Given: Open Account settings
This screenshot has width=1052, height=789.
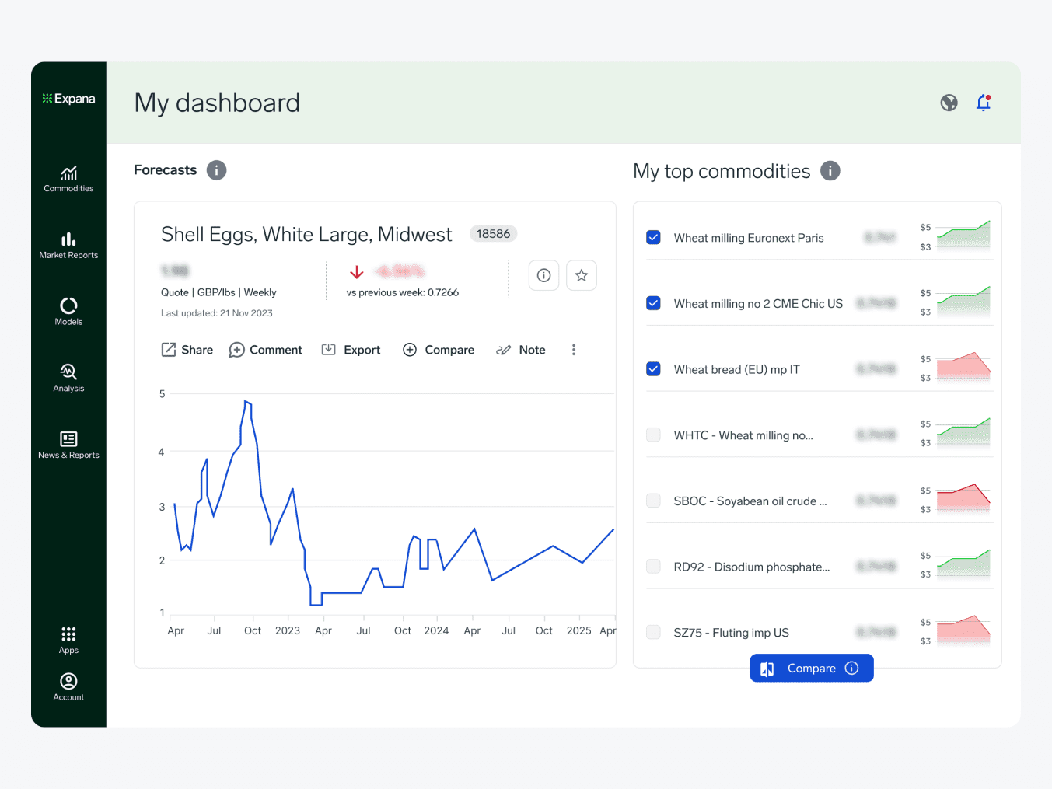Looking at the screenshot, I should pos(68,687).
